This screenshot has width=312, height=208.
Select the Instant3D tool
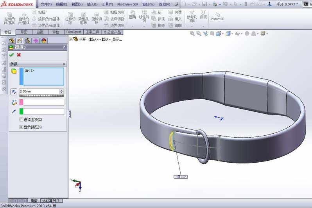coord(217,16)
